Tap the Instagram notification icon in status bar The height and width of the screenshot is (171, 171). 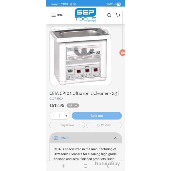click(x=71, y=4)
